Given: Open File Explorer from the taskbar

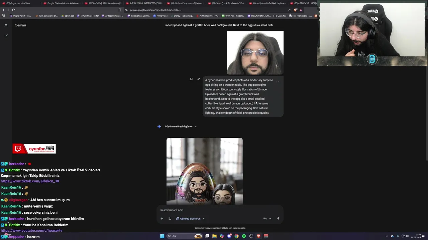Looking at the screenshot, I should point(215,236).
